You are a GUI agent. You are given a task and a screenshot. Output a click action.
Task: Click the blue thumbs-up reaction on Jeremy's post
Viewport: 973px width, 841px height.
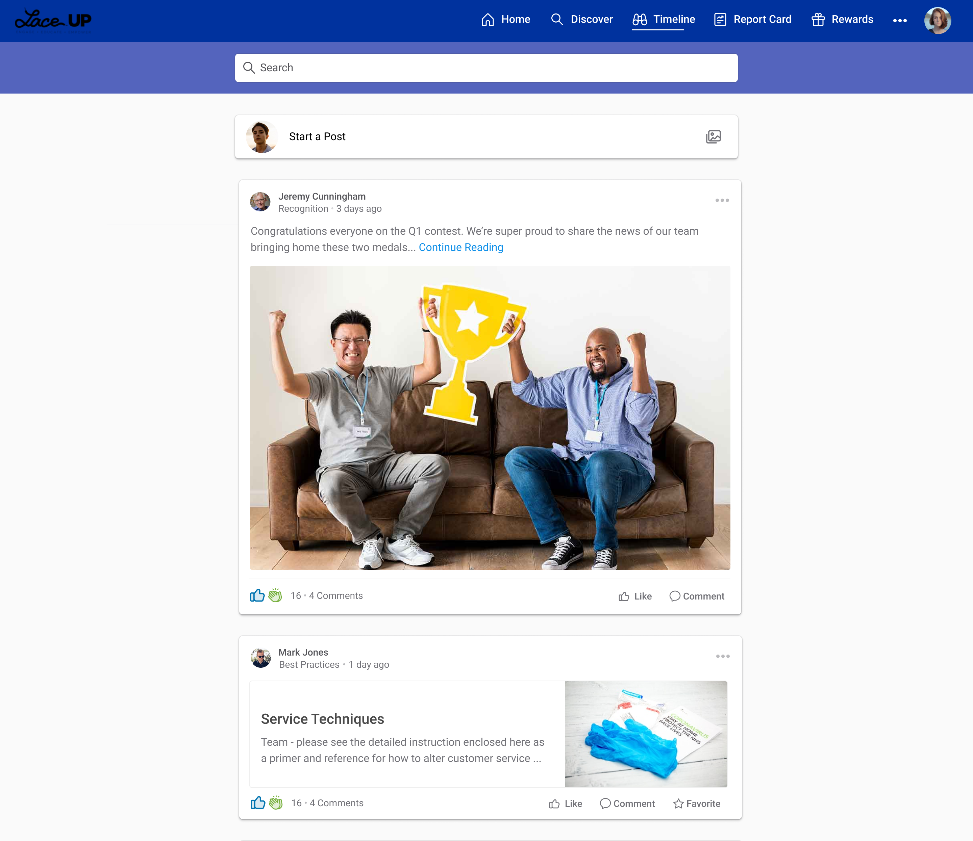pyautogui.click(x=257, y=595)
